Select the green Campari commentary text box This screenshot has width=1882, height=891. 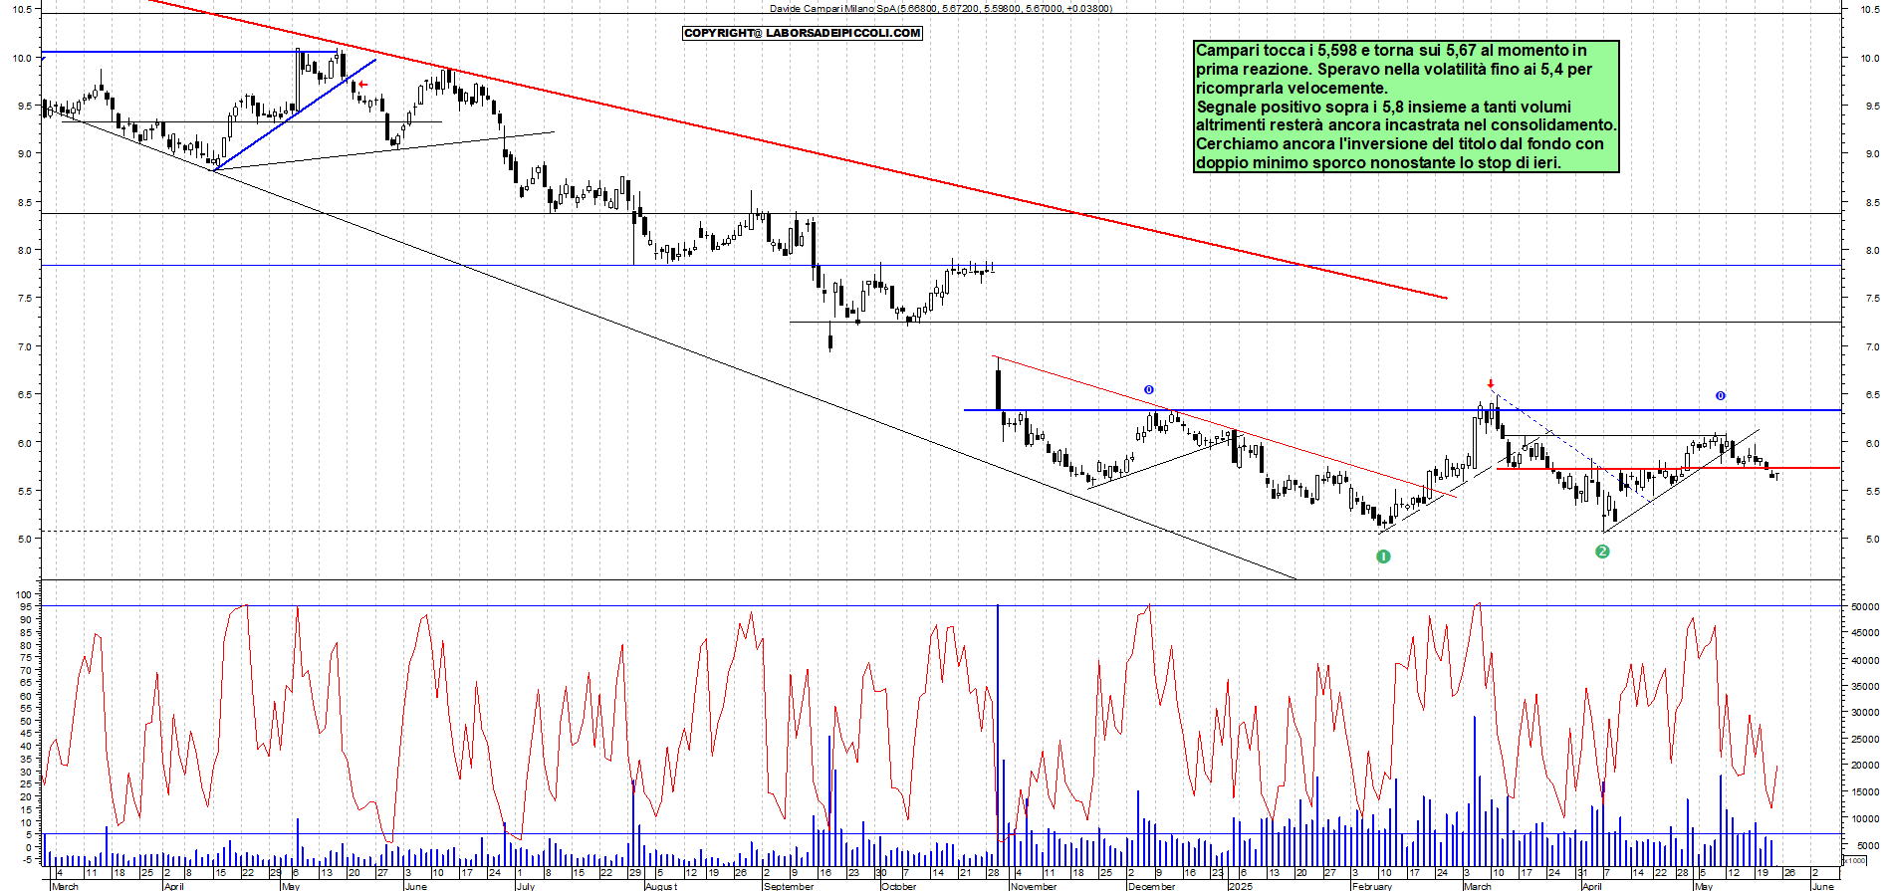1406,107
